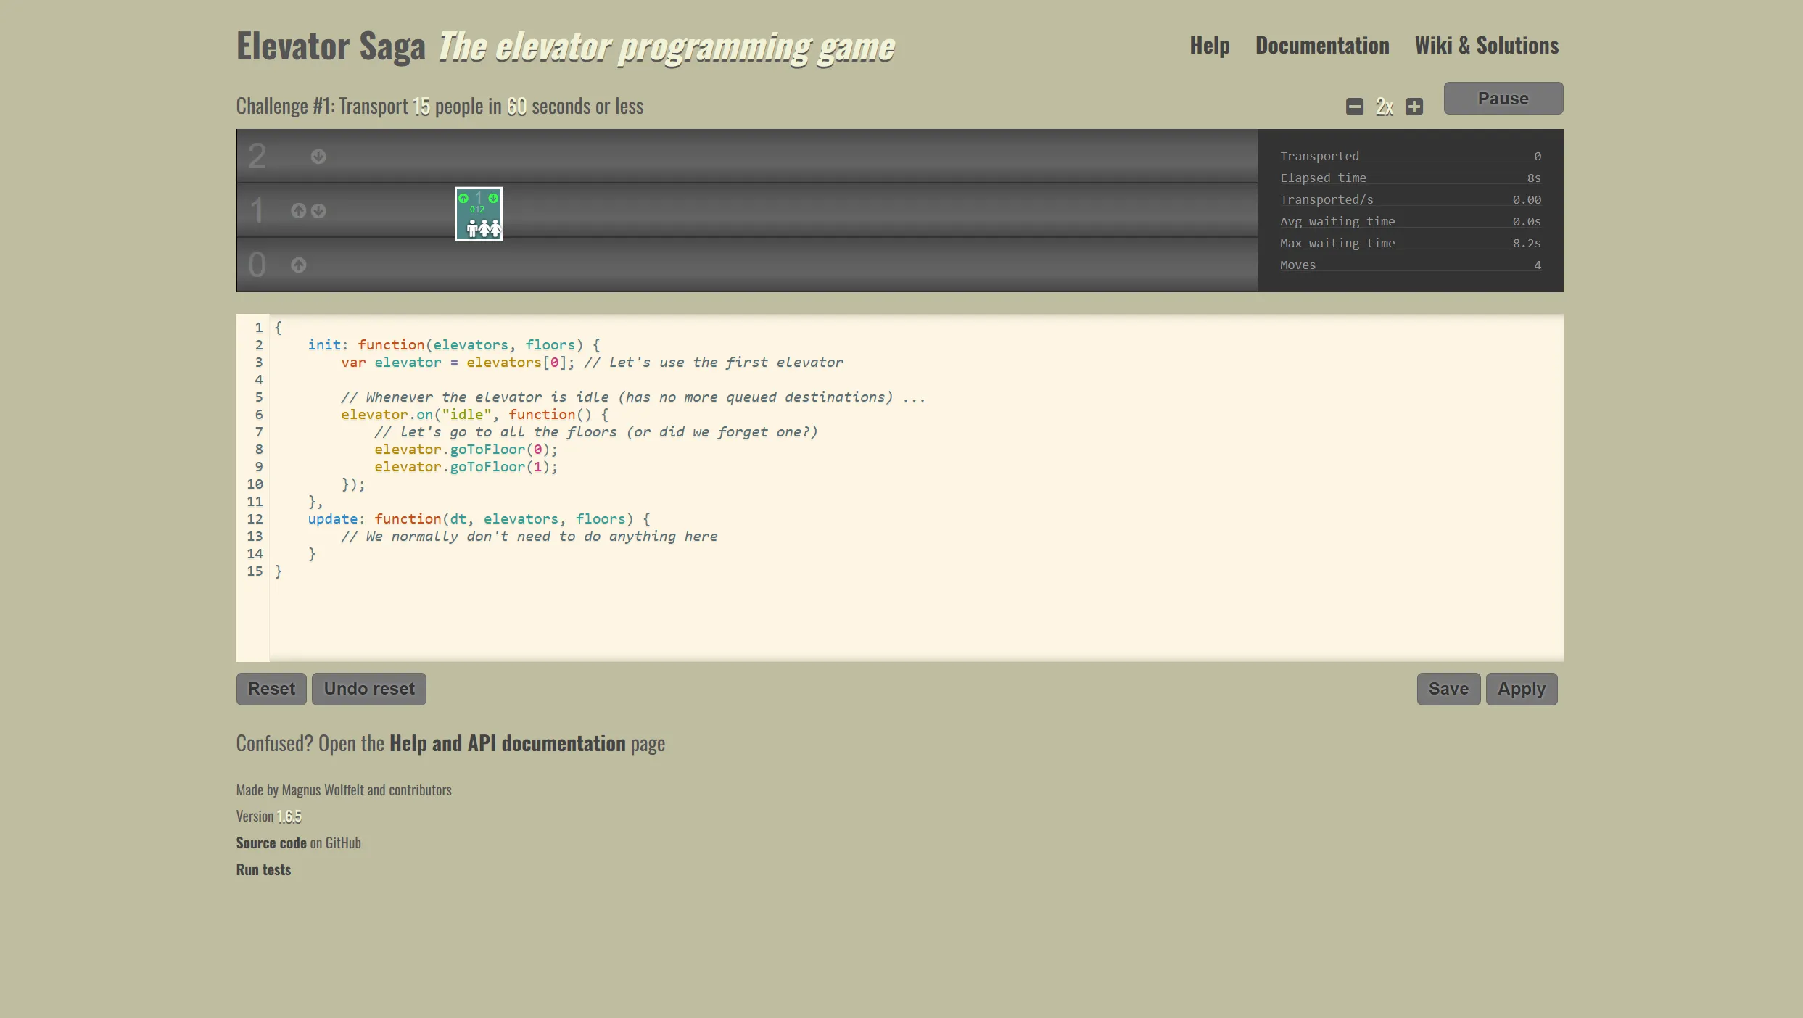Open the Help and API documentation link
Image resolution: width=1803 pixels, height=1018 pixels.
pyautogui.click(x=507, y=744)
